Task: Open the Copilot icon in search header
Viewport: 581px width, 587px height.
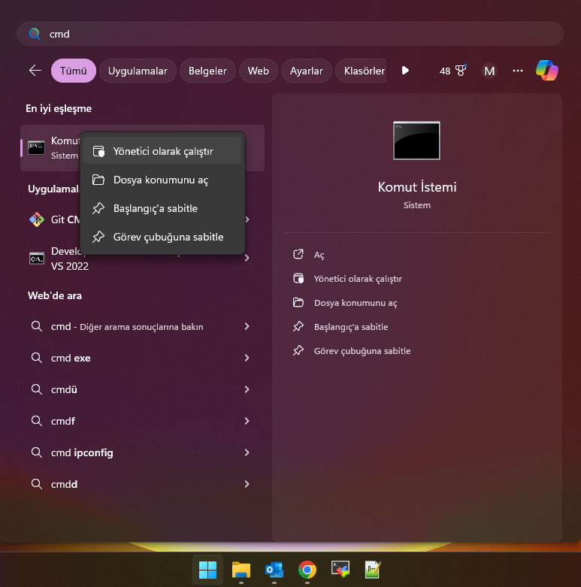Action: [x=546, y=71]
